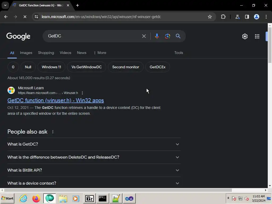Open the Chrome profile avatar

pyautogui.click(x=256, y=17)
